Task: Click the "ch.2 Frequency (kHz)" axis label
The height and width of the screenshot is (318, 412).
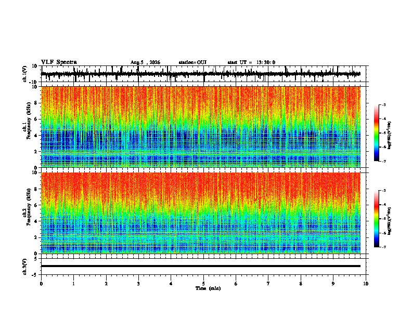Action: (x=27, y=207)
